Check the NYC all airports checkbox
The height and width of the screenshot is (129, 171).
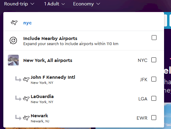[x=154, y=60]
